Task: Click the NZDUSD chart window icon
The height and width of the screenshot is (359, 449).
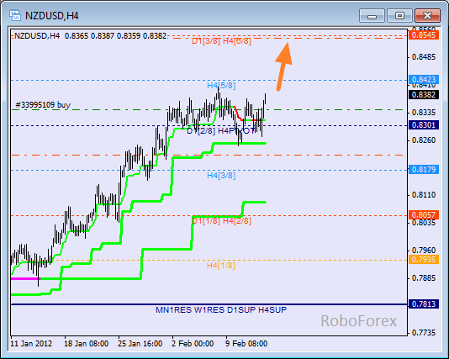Action: [x=15, y=15]
